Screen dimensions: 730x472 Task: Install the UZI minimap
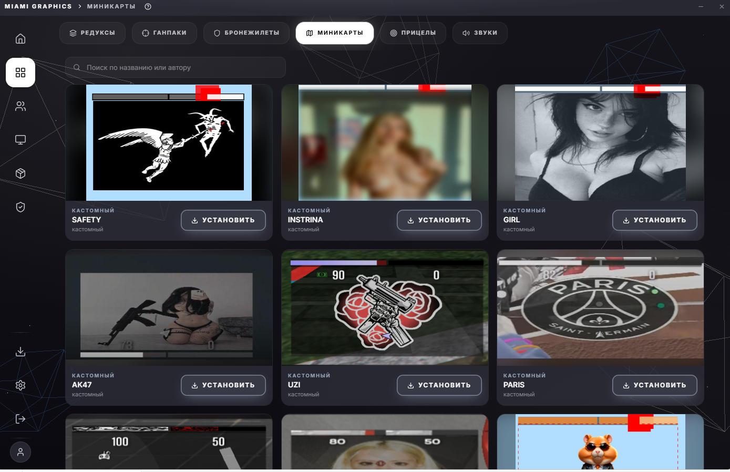pyautogui.click(x=439, y=385)
